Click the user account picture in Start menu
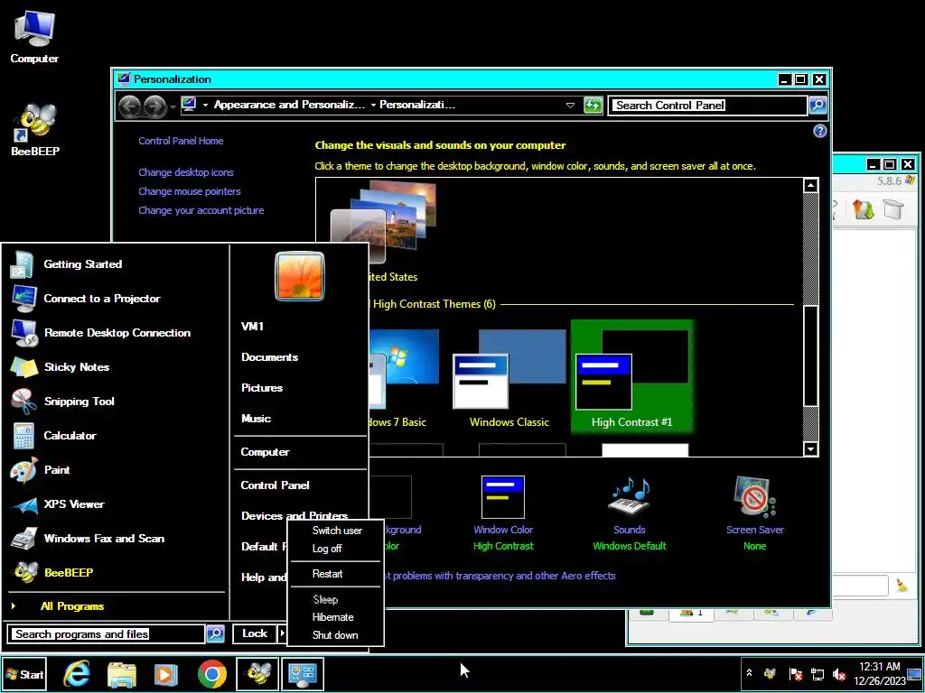The image size is (925, 693). point(300,276)
